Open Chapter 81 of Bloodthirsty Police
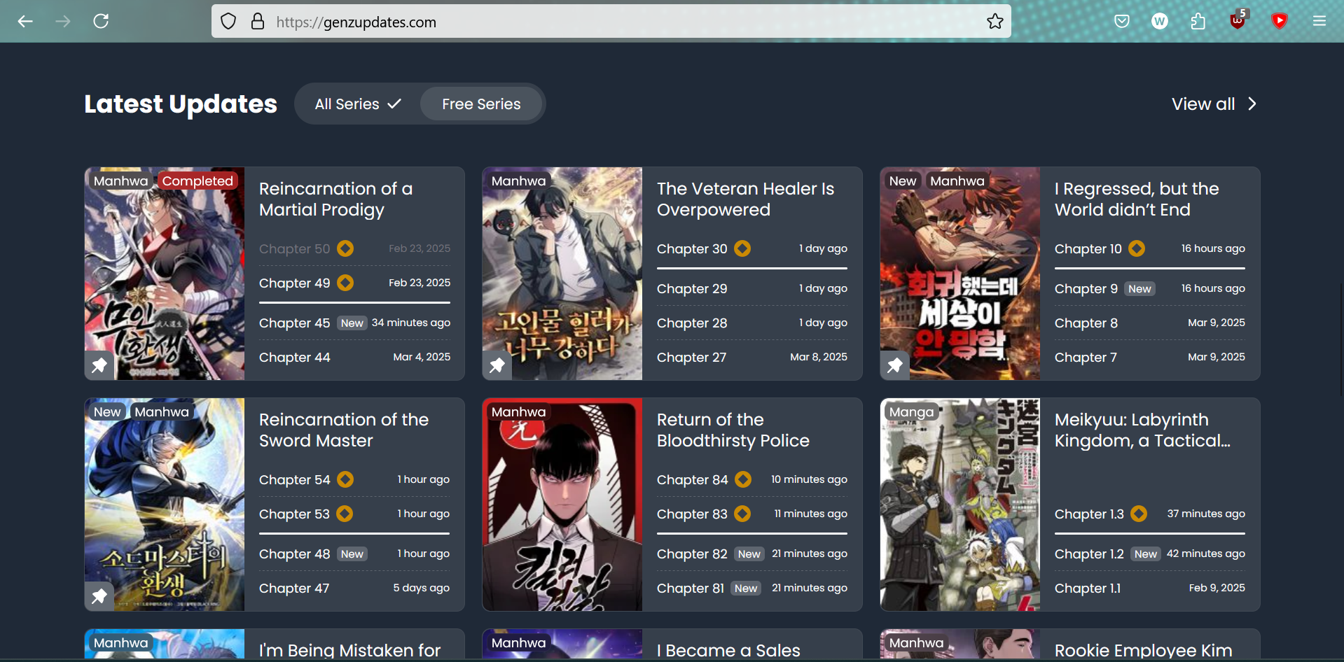The height and width of the screenshot is (662, 1344). coord(691,589)
